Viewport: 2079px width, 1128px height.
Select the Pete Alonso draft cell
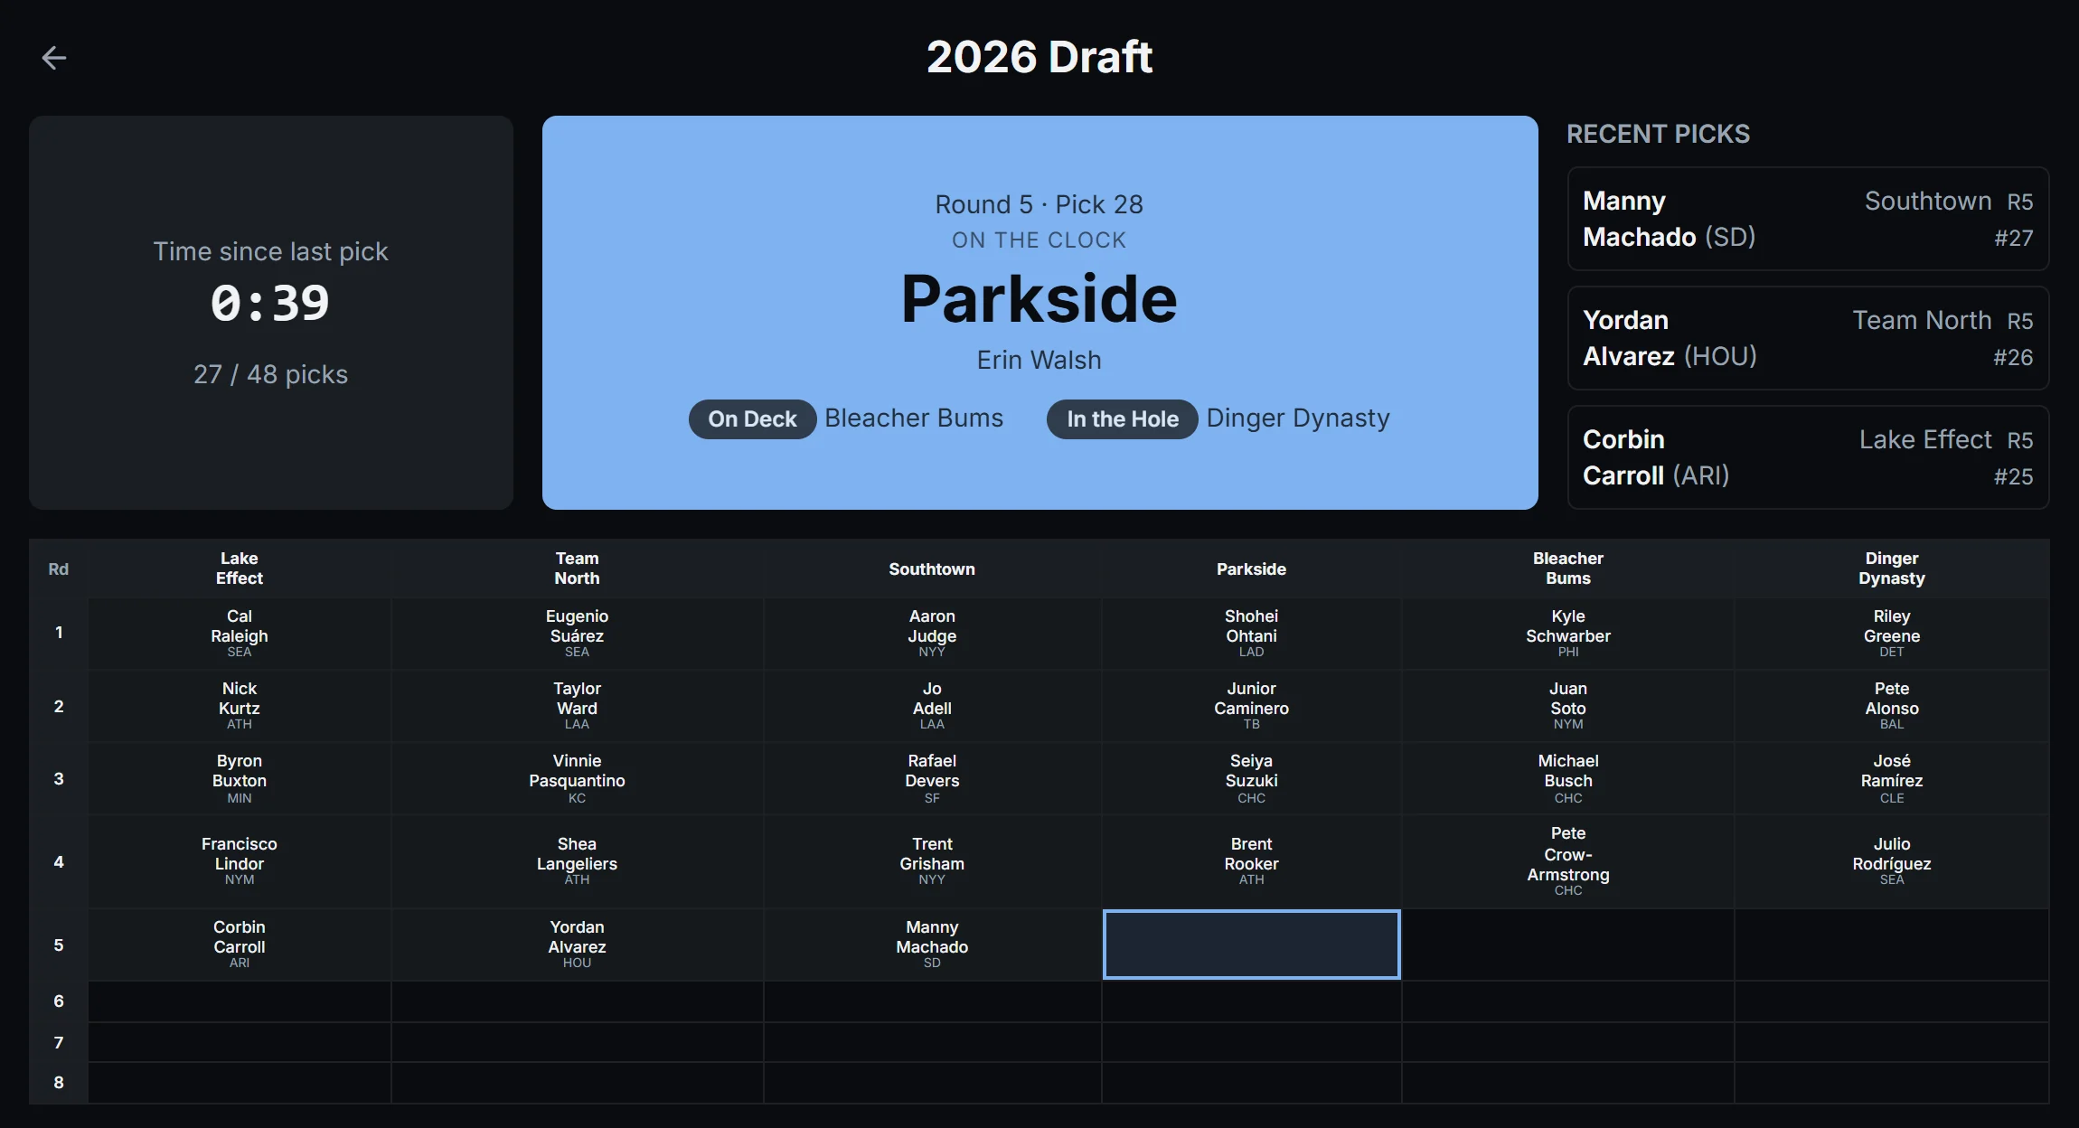[1892, 706]
